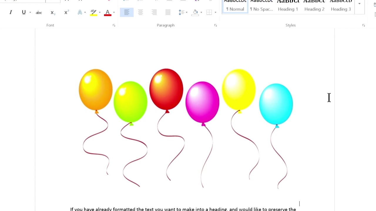The width and height of the screenshot is (376, 211).
Task: Open Paragraph dialog launcher
Action: (216, 25)
